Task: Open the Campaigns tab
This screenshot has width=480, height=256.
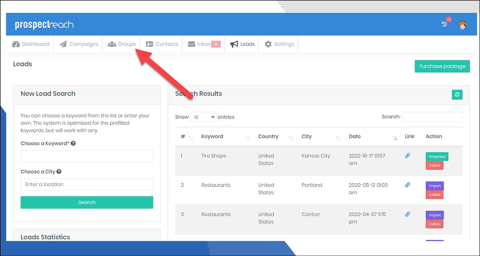Action: (79, 44)
